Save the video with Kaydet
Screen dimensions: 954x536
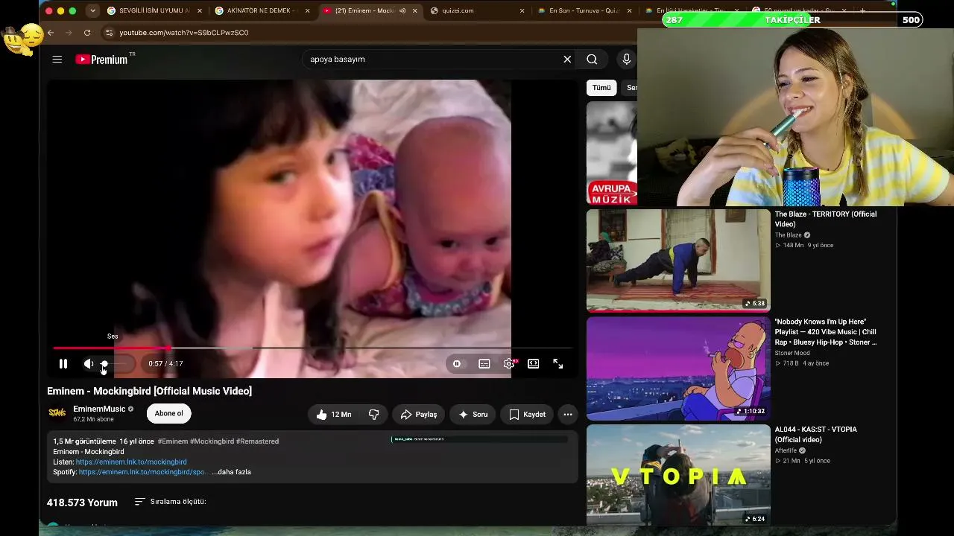coord(528,415)
